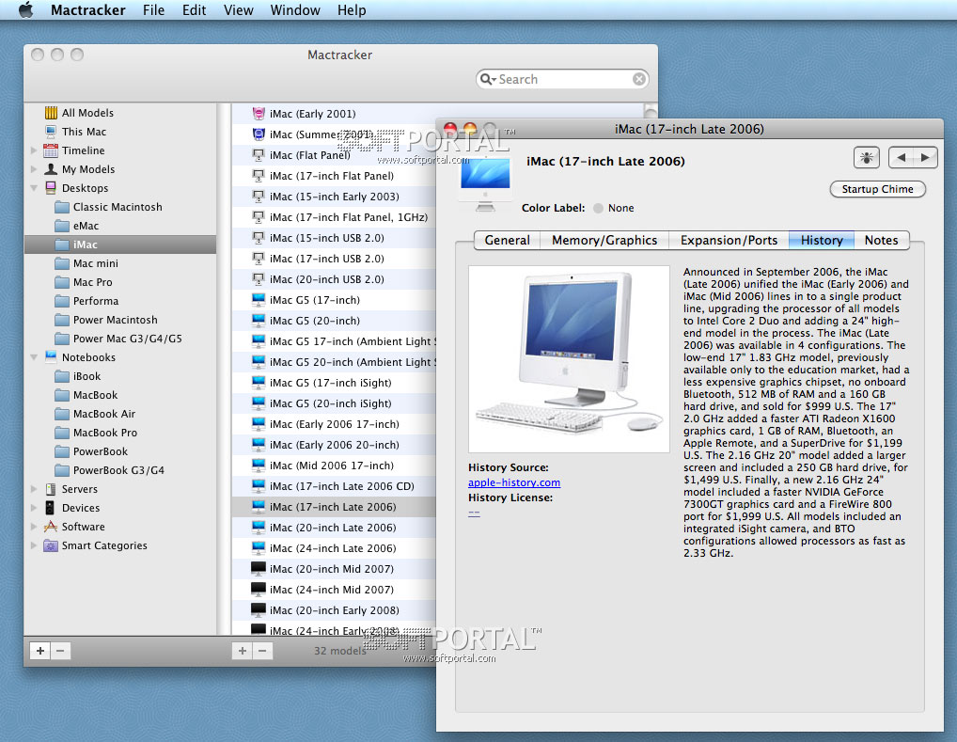Viewport: 957px width, 742px height.
Task: Select iMac (24-inch Late 2006) in list
Action: 334,548
